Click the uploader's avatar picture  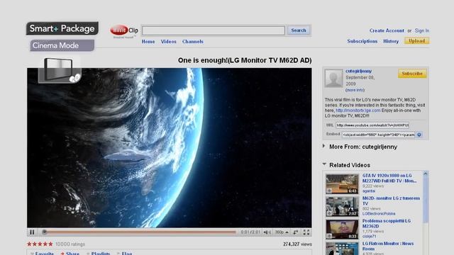click(333, 78)
